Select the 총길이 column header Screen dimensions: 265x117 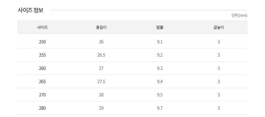pos(101,27)
